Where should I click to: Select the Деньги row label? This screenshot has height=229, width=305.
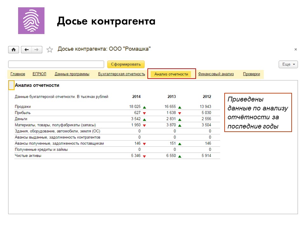(21, 119)
